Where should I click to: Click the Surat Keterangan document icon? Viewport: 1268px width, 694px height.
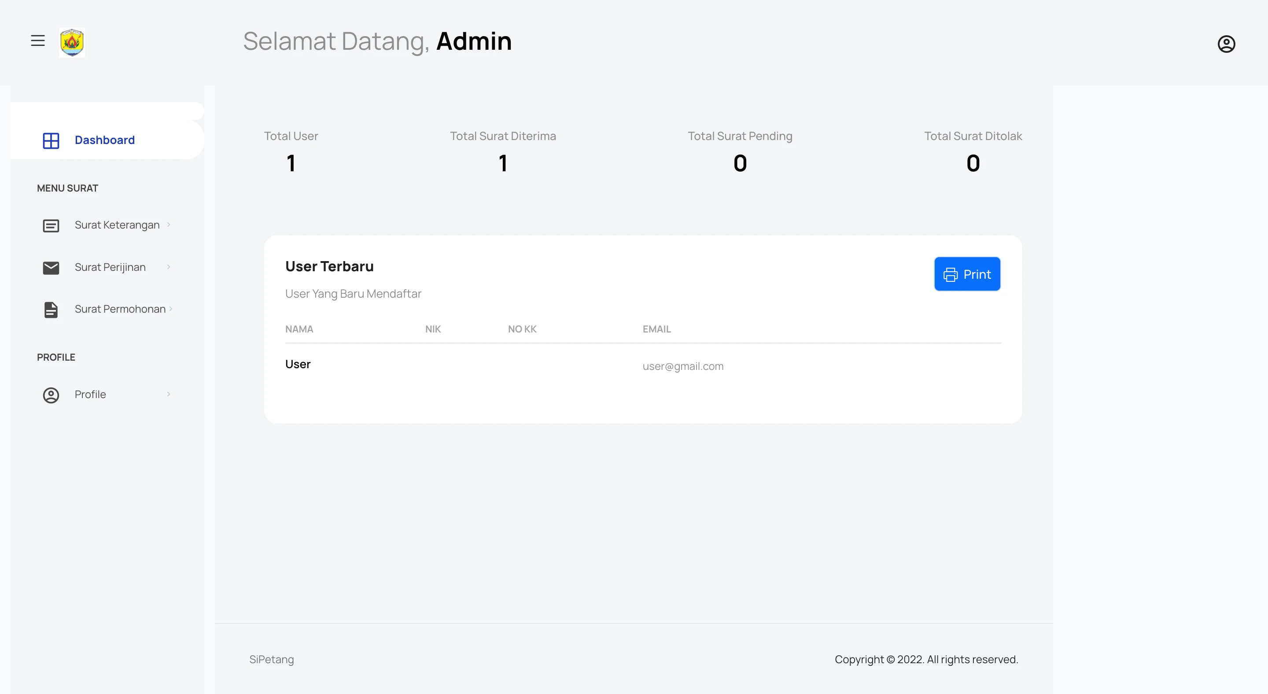coord(51,225)
